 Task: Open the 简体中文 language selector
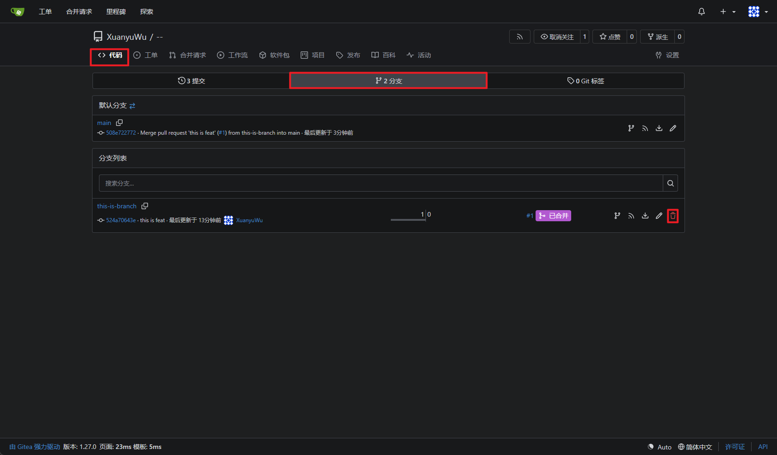695,447
